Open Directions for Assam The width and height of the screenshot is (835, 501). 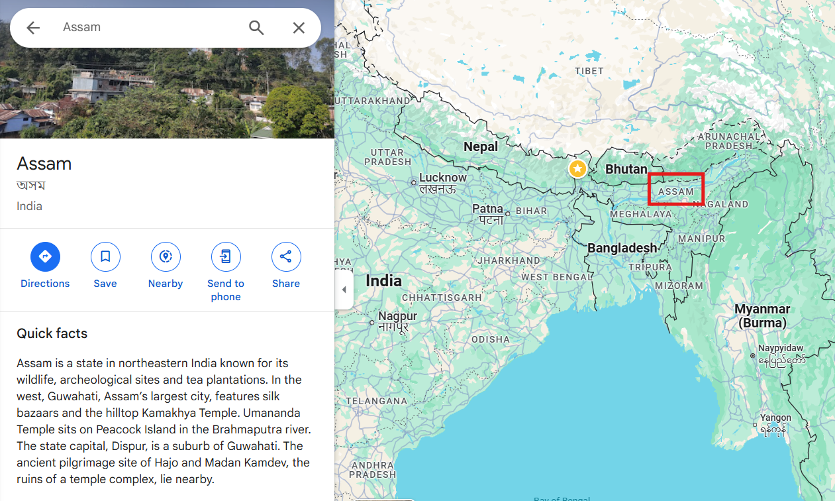(45, 256)
